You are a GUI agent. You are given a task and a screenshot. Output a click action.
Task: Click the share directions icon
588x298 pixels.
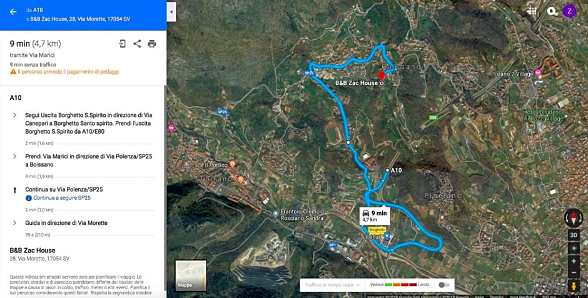click(137, 44)
